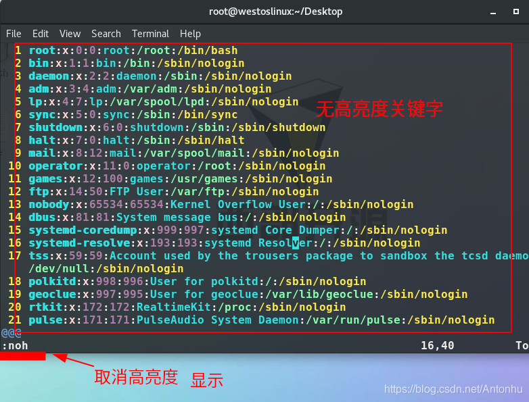Open the blog.csdn.net/Antonhu link
The width and height of the screenshot is (529, 402).
pyautogui.click(x=453, y=389)
